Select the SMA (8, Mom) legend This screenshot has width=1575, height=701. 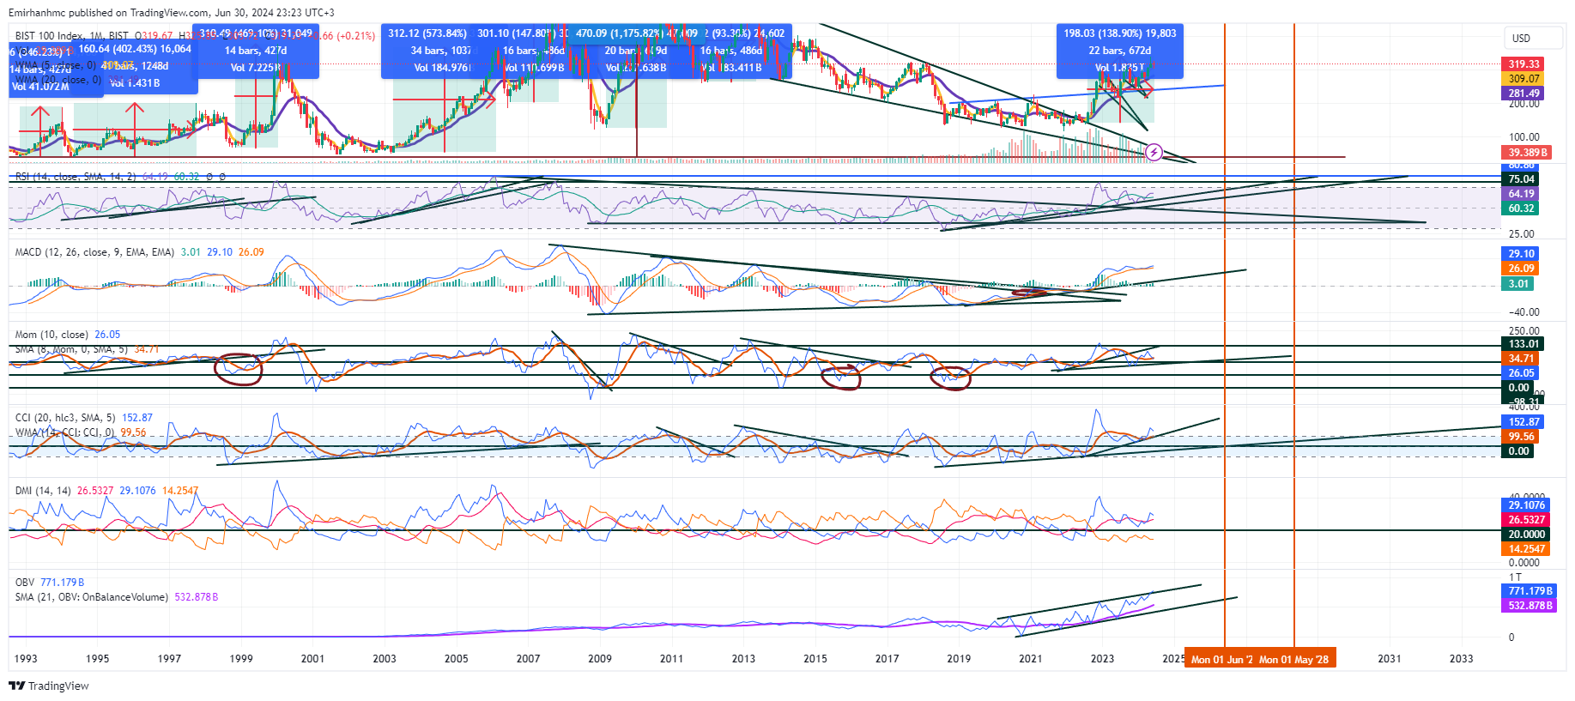[71, 349]
